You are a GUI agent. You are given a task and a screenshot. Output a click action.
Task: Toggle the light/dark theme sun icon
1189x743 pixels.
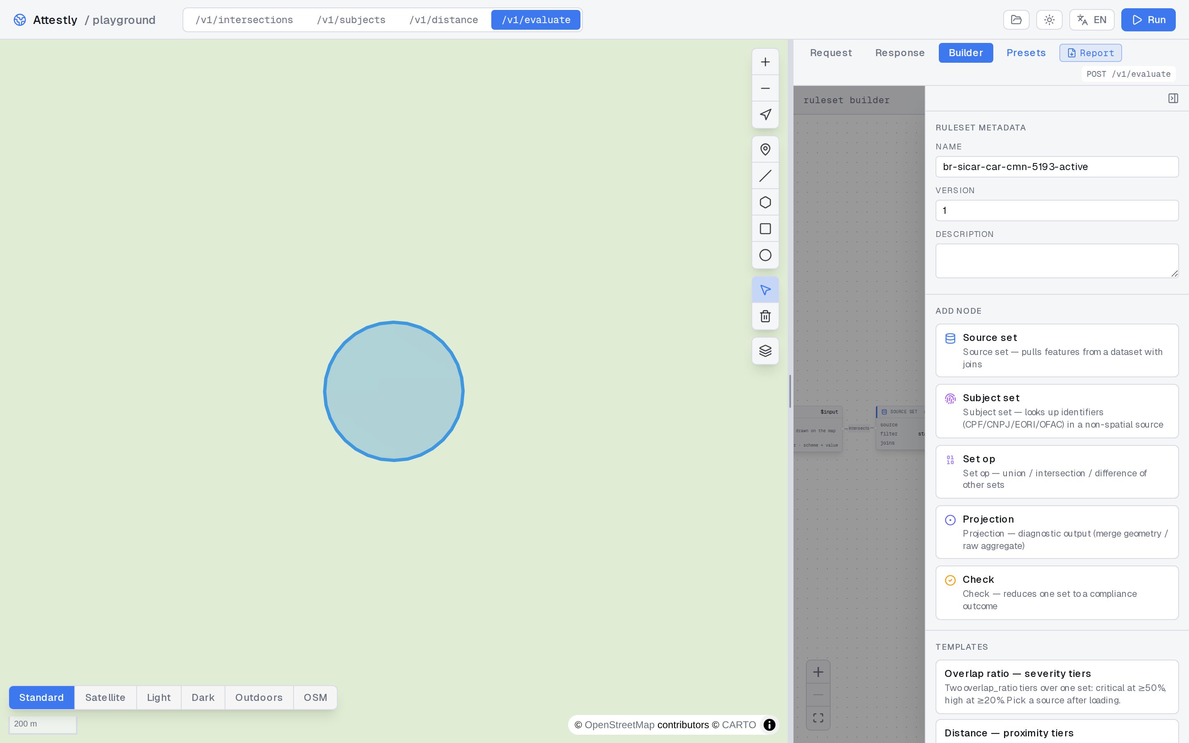coord(1049,20)
